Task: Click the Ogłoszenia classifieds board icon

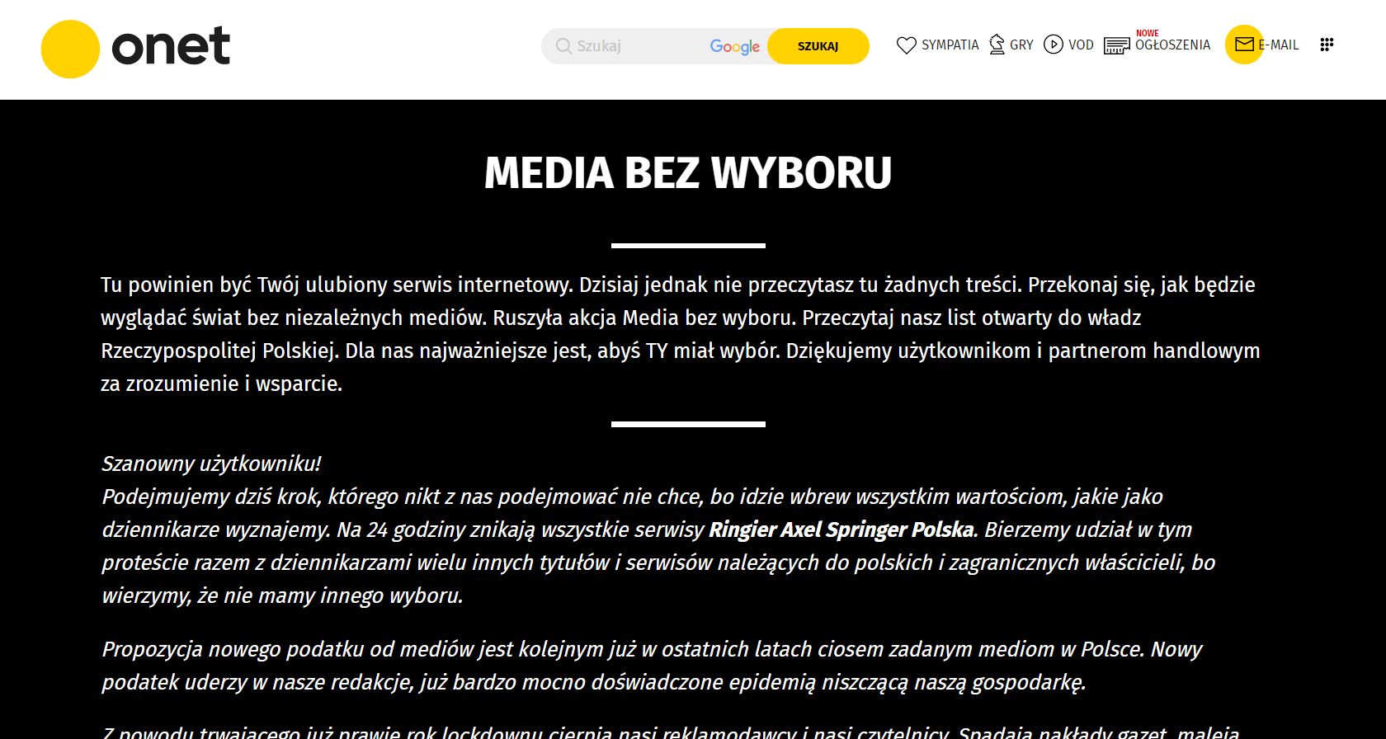Action: coord(1117,45)
